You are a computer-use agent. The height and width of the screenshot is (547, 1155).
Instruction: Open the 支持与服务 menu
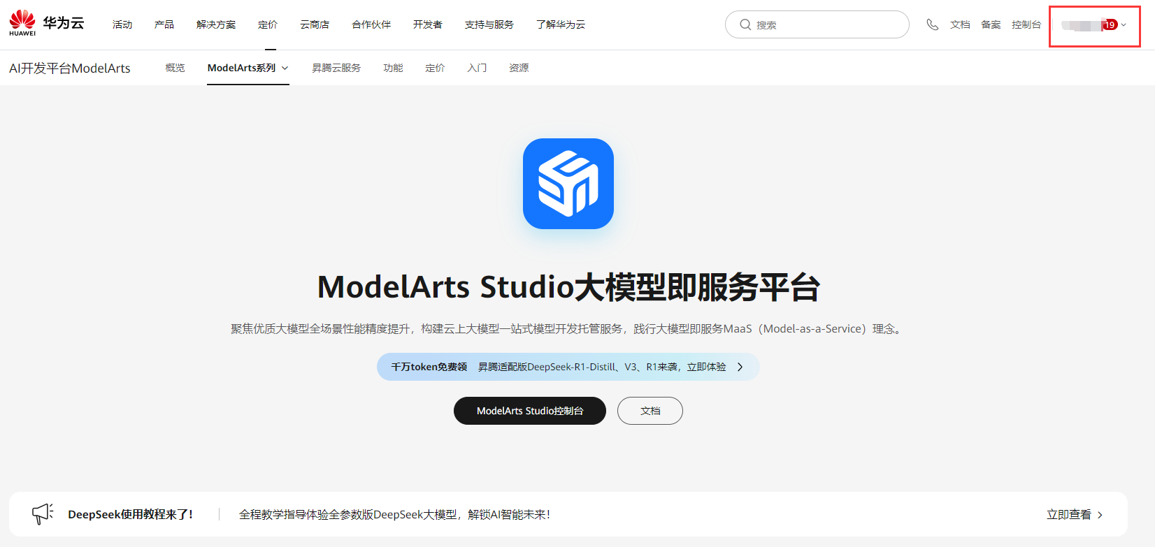pyautogui.click(x=489, y=24)
